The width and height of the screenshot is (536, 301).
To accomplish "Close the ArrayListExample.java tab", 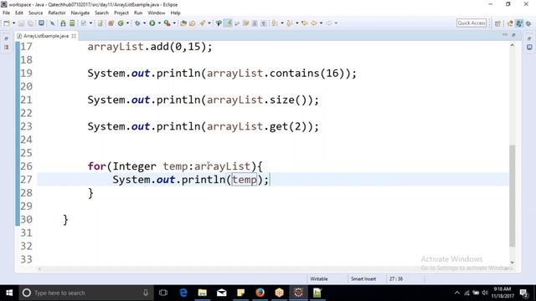I will coord(74,36).
